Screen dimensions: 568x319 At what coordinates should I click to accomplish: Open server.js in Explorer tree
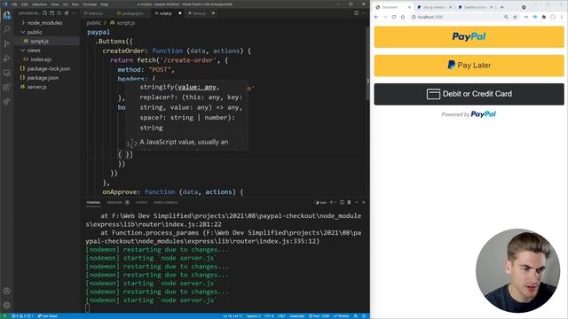(47, 87)
